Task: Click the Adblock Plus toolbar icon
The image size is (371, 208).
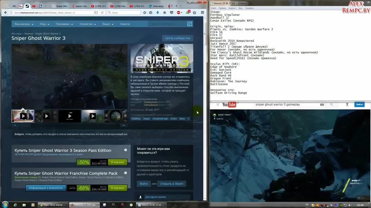Action: coord(178,12)
